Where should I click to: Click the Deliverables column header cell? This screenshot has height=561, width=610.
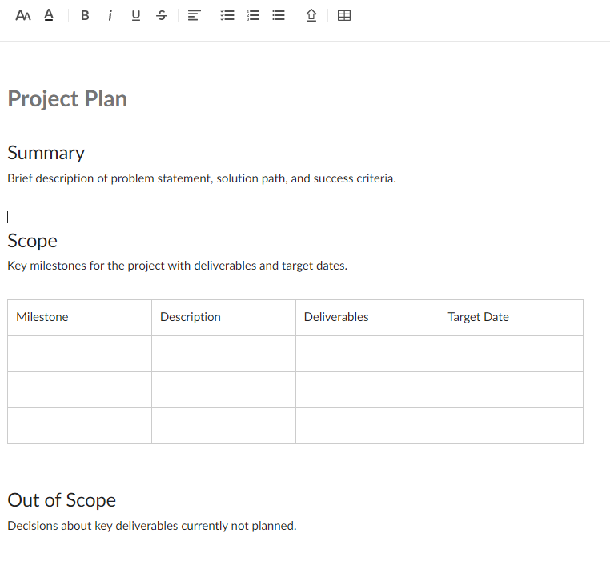click(x=367, y=318)
